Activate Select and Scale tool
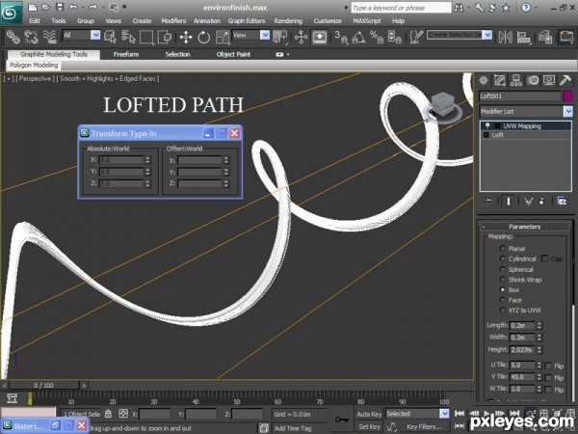Viewport: 578px width, 434px height. tap(223, 37)
